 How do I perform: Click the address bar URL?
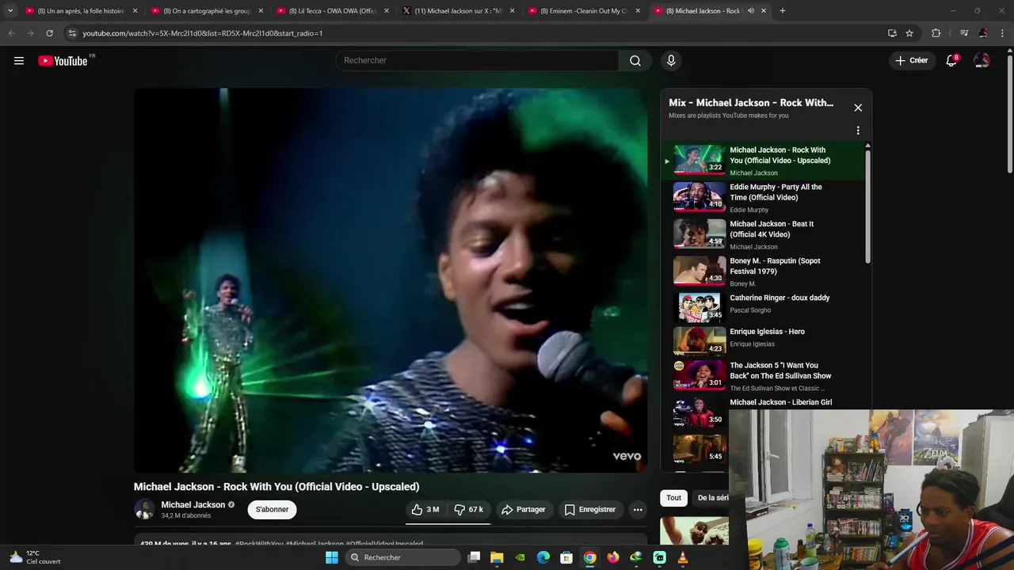click(202, 33)
